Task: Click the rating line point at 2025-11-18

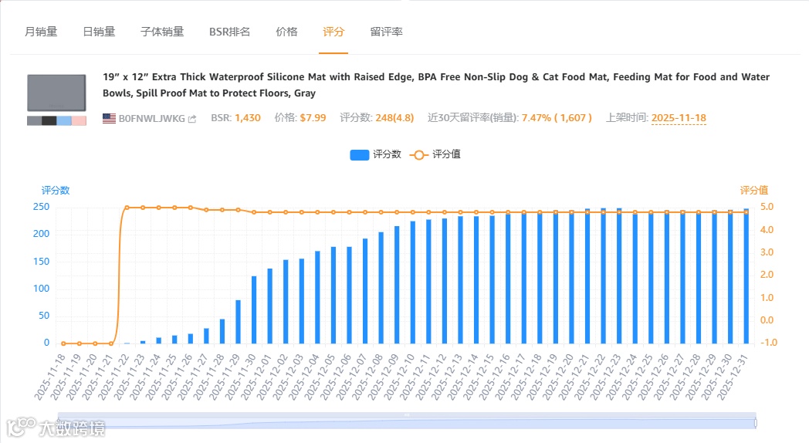Action: click(63, 343)
